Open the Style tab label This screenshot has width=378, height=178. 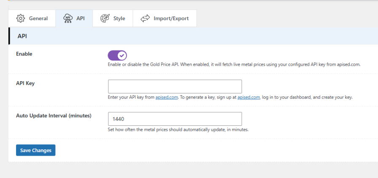(119, 19)
